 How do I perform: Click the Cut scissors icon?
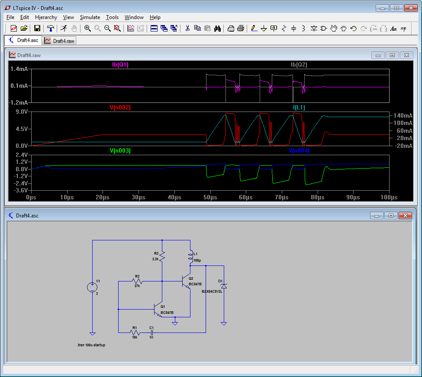[x=187, y=29]
